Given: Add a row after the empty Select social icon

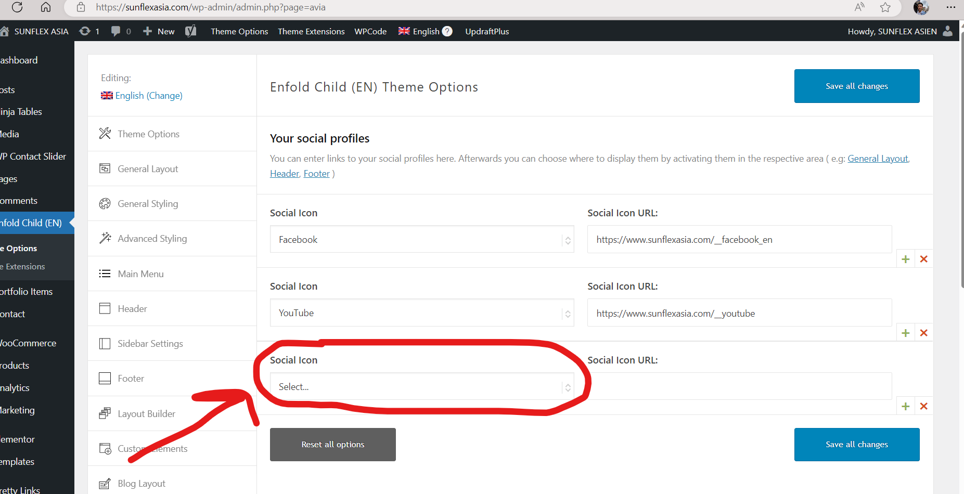Looking at the screenshot, I should pos(906,406).
